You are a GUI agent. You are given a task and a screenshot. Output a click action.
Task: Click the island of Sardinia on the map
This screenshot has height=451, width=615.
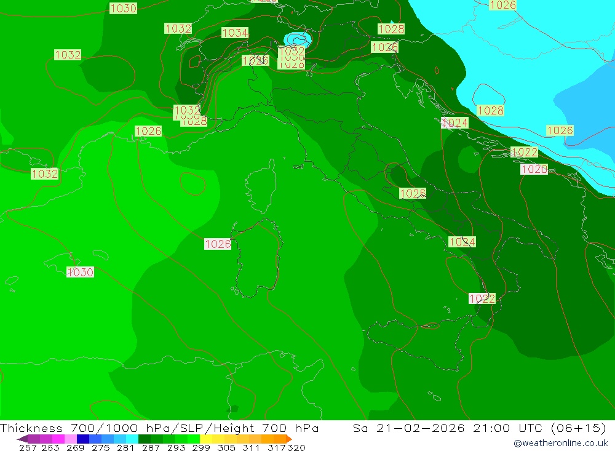click(x=257, y=259)
